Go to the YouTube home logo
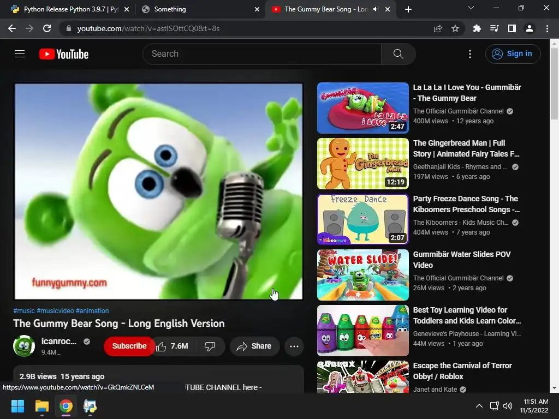This screenshot has height=419, width=559. pos(64,54)
